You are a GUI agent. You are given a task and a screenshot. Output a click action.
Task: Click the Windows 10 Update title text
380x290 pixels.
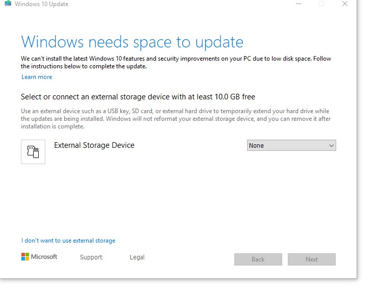[41, 4]
